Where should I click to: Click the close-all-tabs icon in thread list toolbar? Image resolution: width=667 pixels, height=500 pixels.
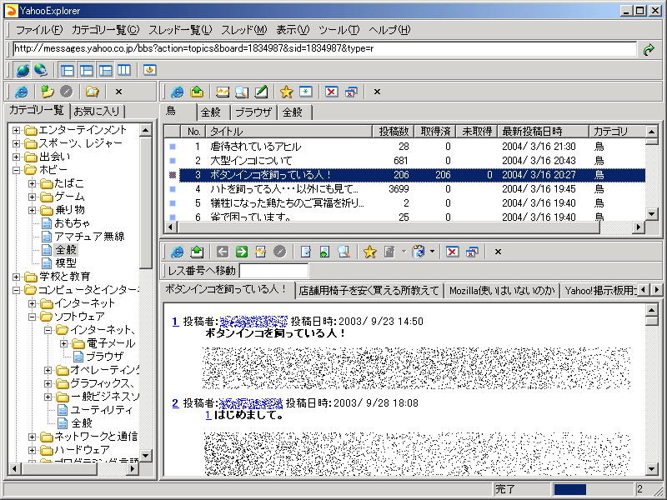[351, 92]
